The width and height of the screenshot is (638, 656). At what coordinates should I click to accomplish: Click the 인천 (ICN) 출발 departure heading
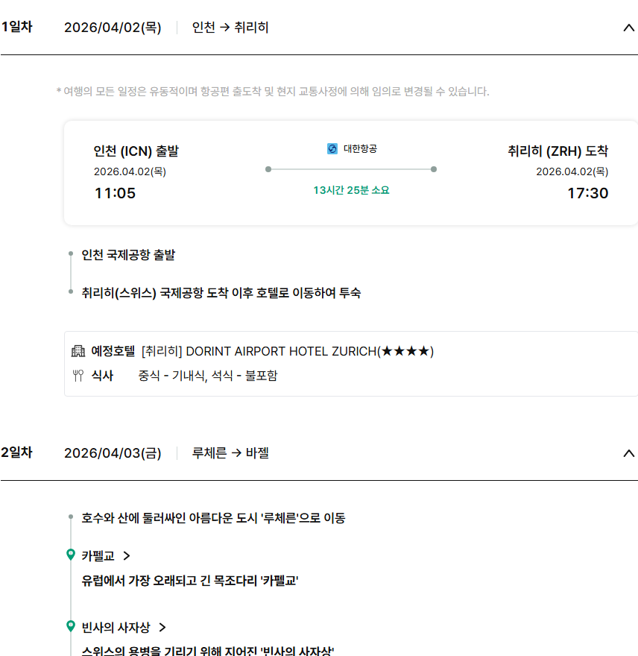136,151
